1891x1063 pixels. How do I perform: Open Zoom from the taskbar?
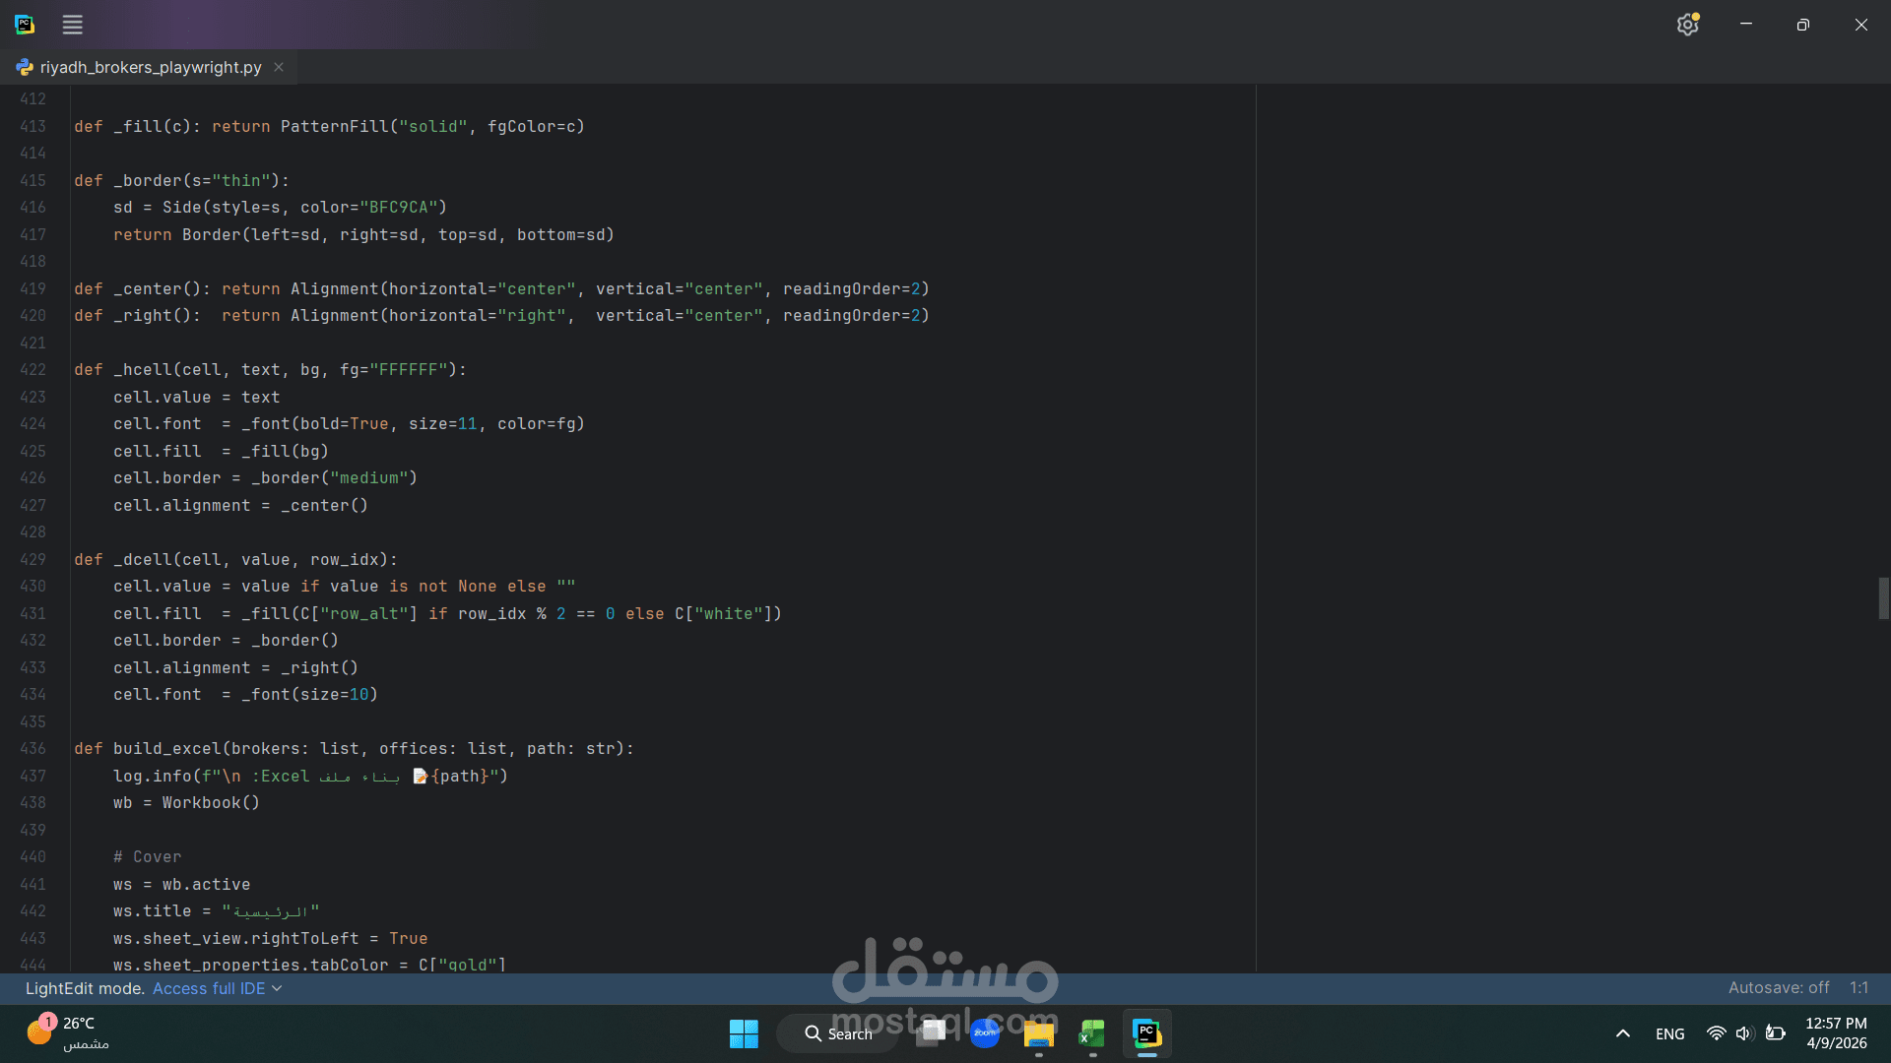984,1033
